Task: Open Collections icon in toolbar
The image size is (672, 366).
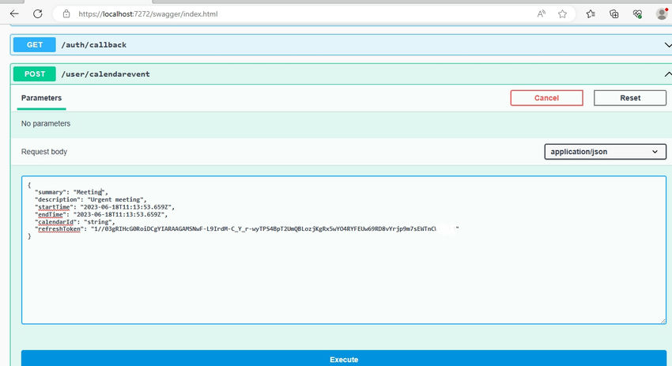Action: [x=614, y=14]
